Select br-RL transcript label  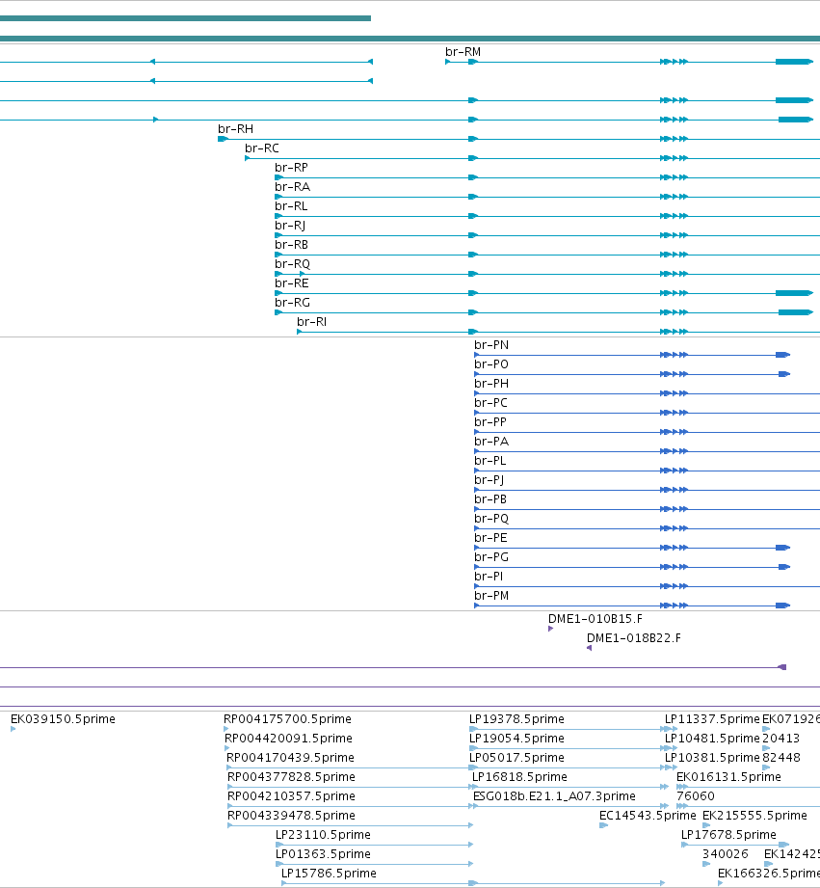point(291,205)
